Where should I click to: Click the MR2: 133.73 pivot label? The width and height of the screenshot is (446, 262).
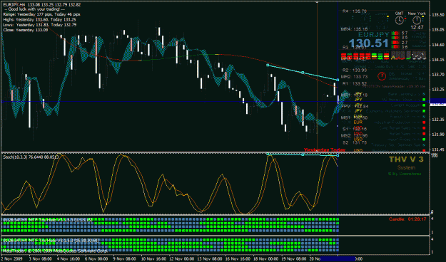[x=355, y=77]
